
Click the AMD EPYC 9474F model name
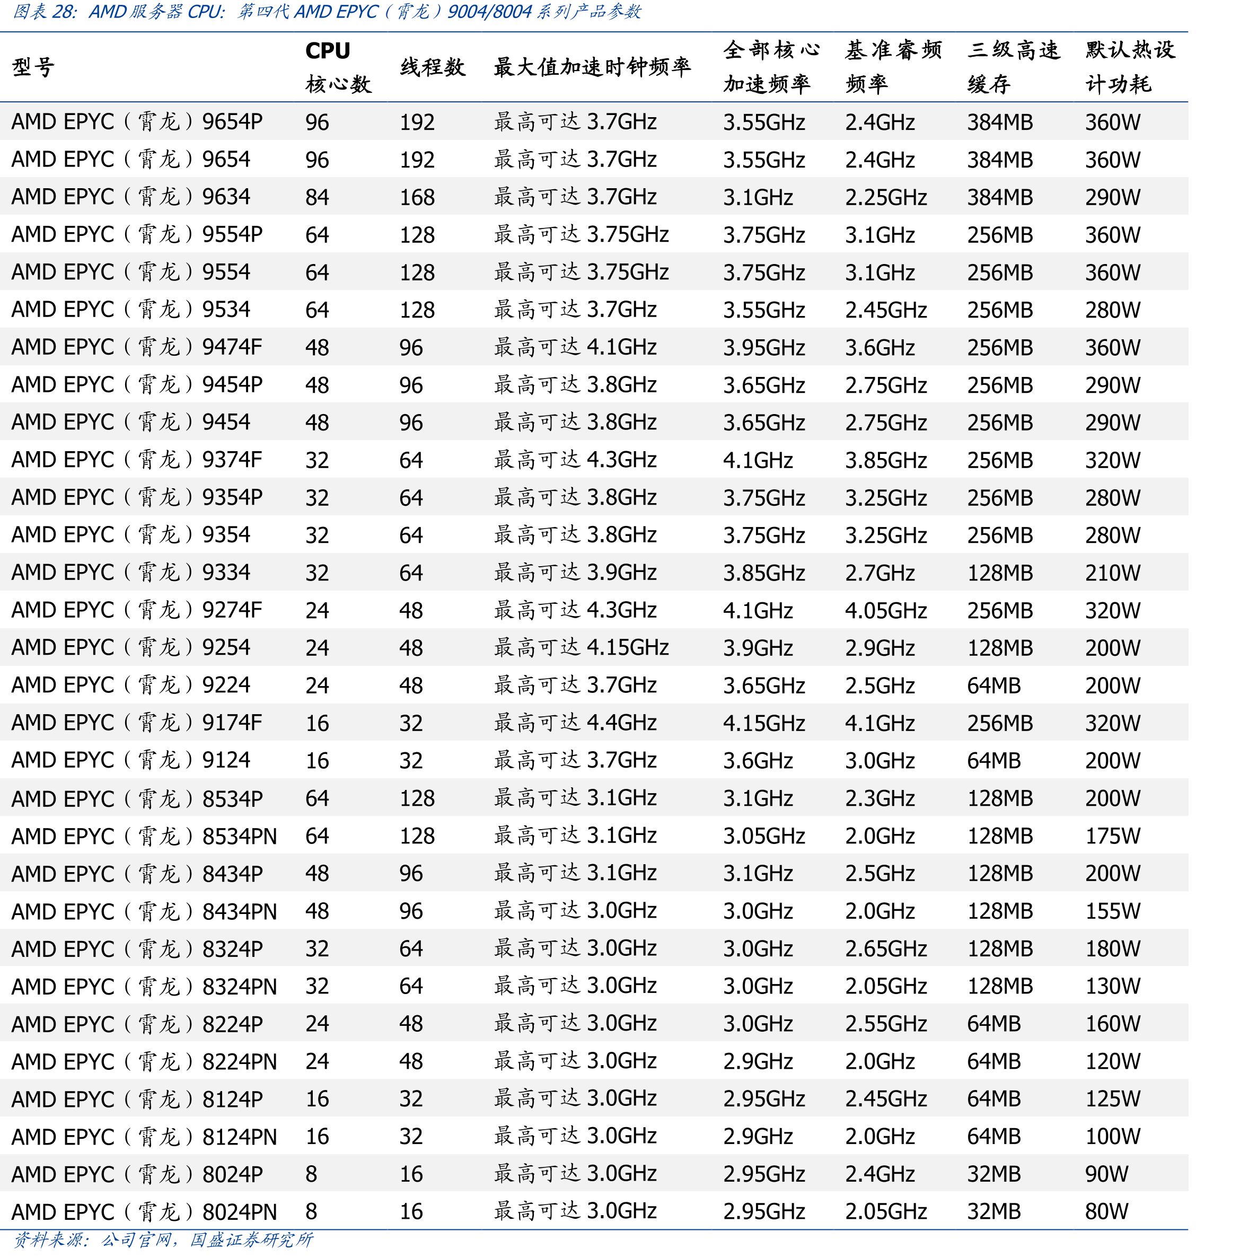pos(137,347)
